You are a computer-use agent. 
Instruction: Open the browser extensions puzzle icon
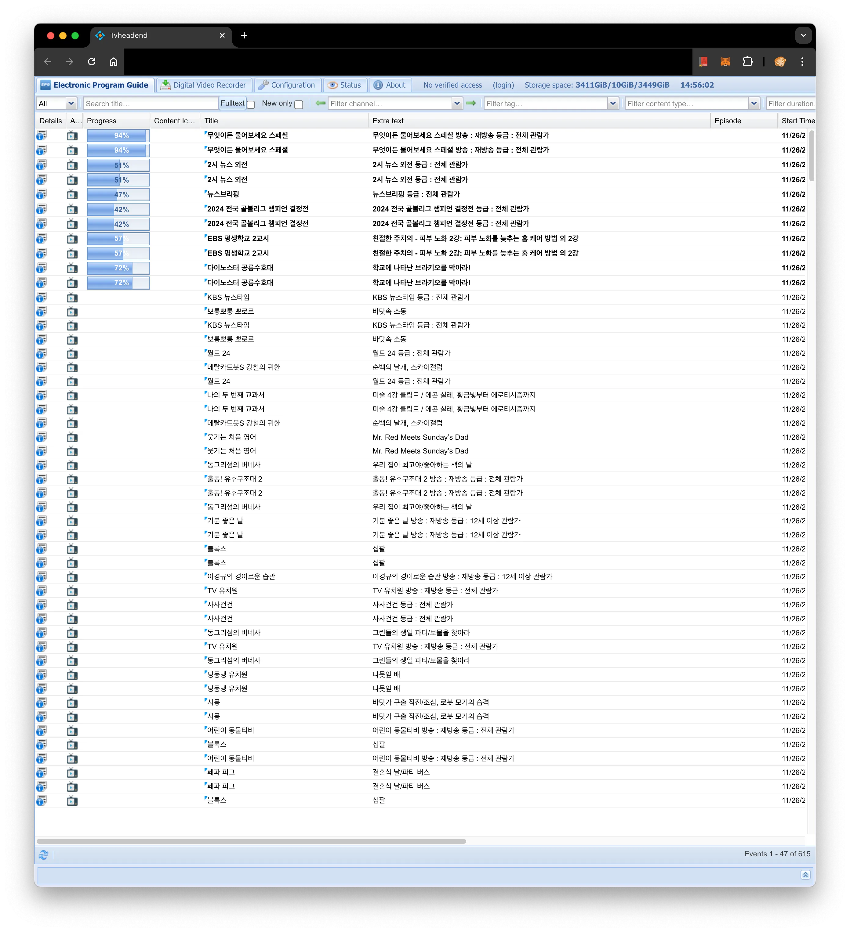click(x=747, y=61)
